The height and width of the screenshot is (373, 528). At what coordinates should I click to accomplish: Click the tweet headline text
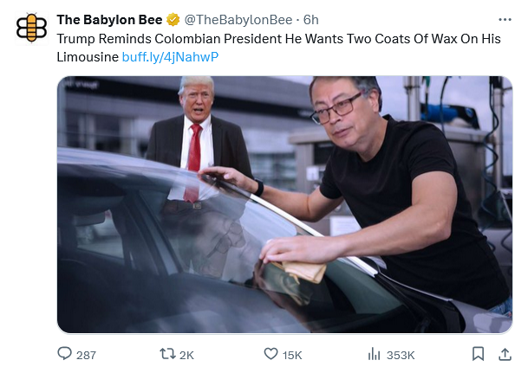click(278, 48)
